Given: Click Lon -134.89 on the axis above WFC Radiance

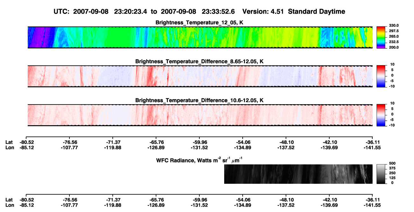Looking at the screenshot, I should (243, 147).
